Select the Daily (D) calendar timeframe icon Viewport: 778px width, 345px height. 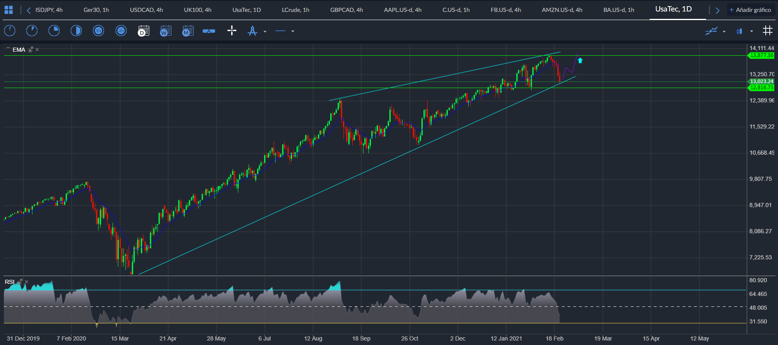pyautogui.click(x=143, y=31)
